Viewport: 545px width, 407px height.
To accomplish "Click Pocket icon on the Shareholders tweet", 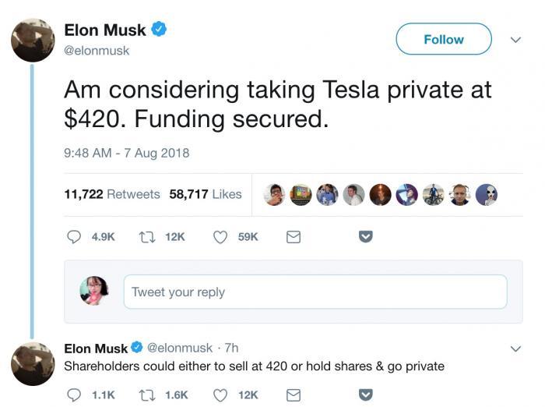I will (x=366, y=395).
